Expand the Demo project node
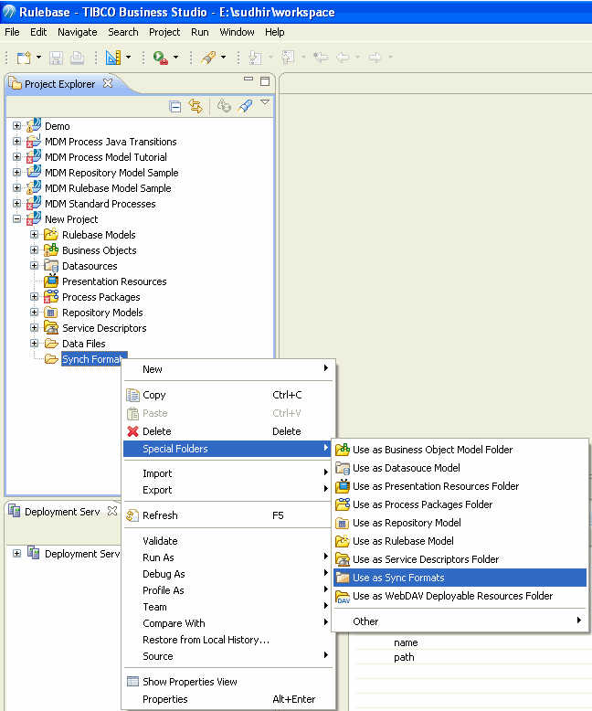592x711 pixels. [16, 125]
